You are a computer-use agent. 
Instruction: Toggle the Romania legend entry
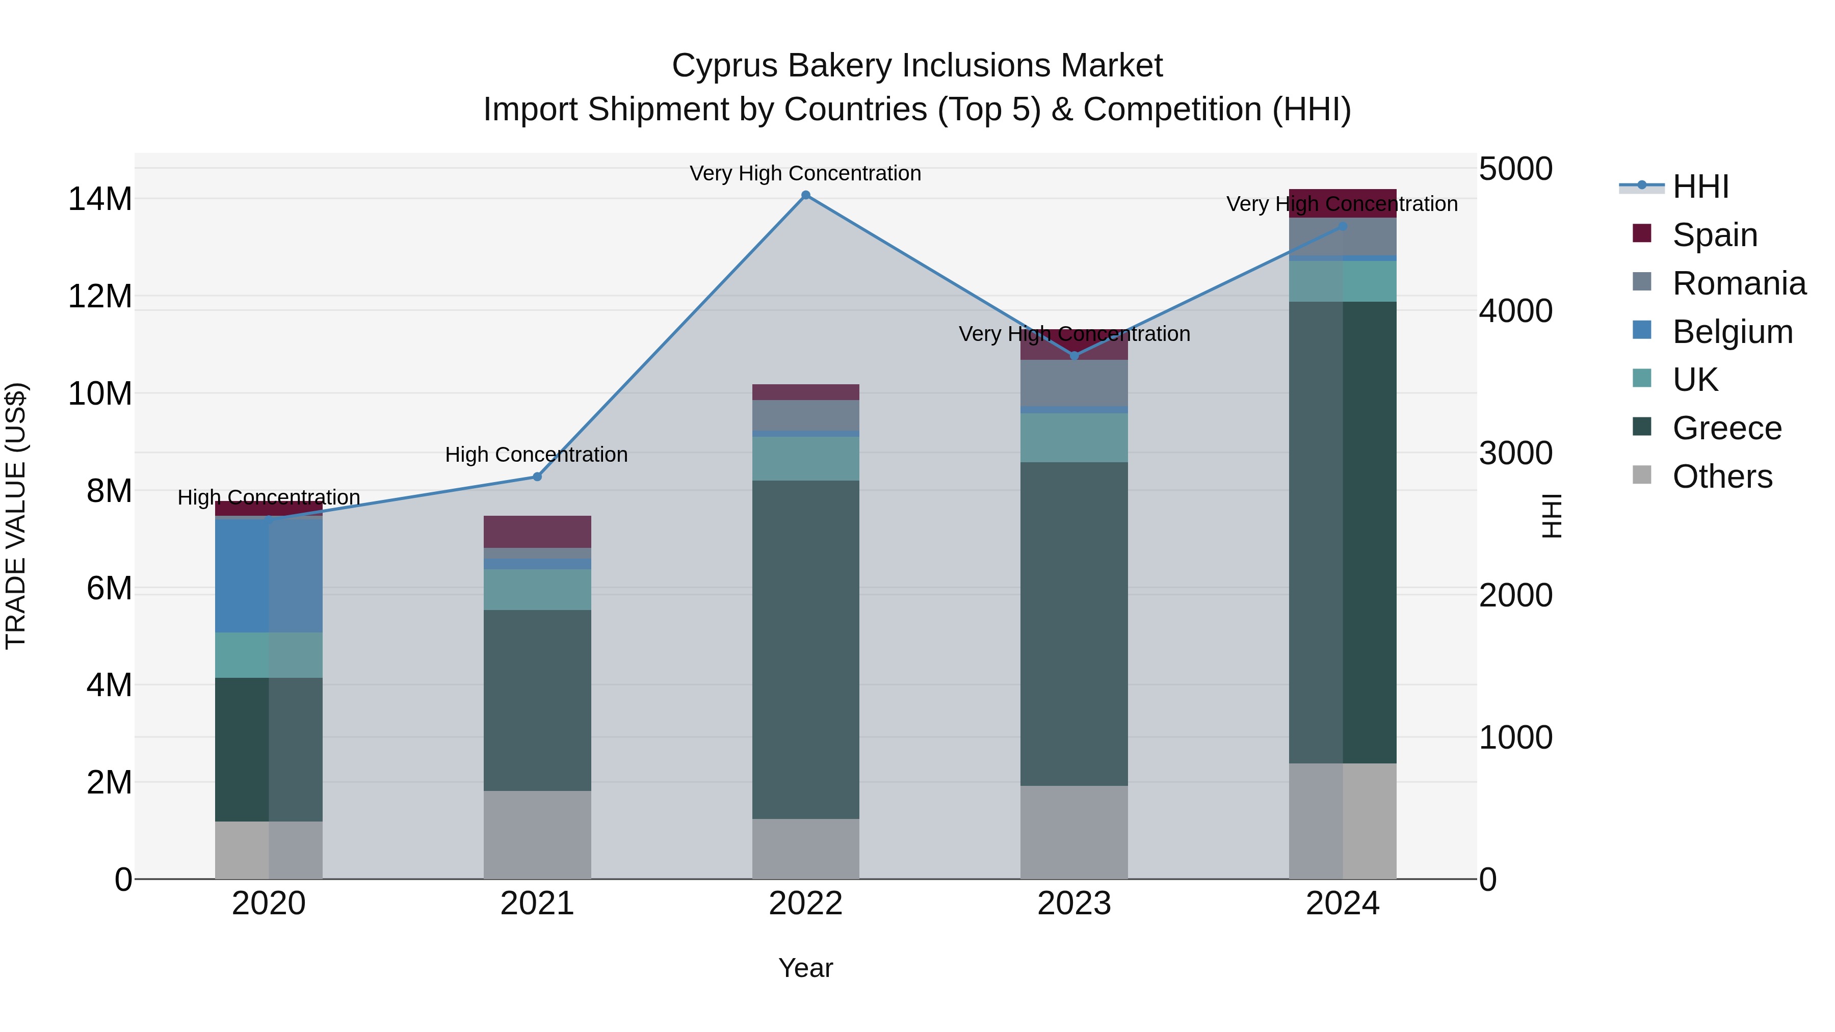click(x=1719, y=283)
